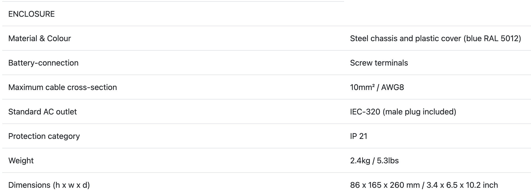The width and height of the screenshot is (531, 196).
Task: Select the AWG8 text
Action: coord(392,87)
